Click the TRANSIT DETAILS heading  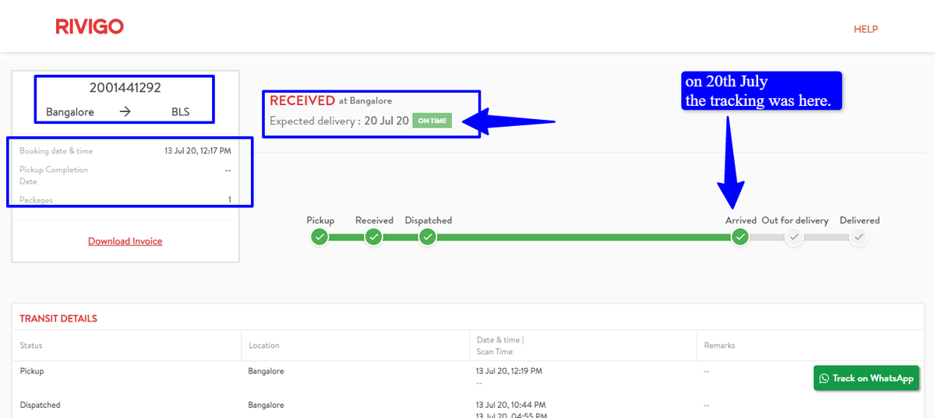58,319
